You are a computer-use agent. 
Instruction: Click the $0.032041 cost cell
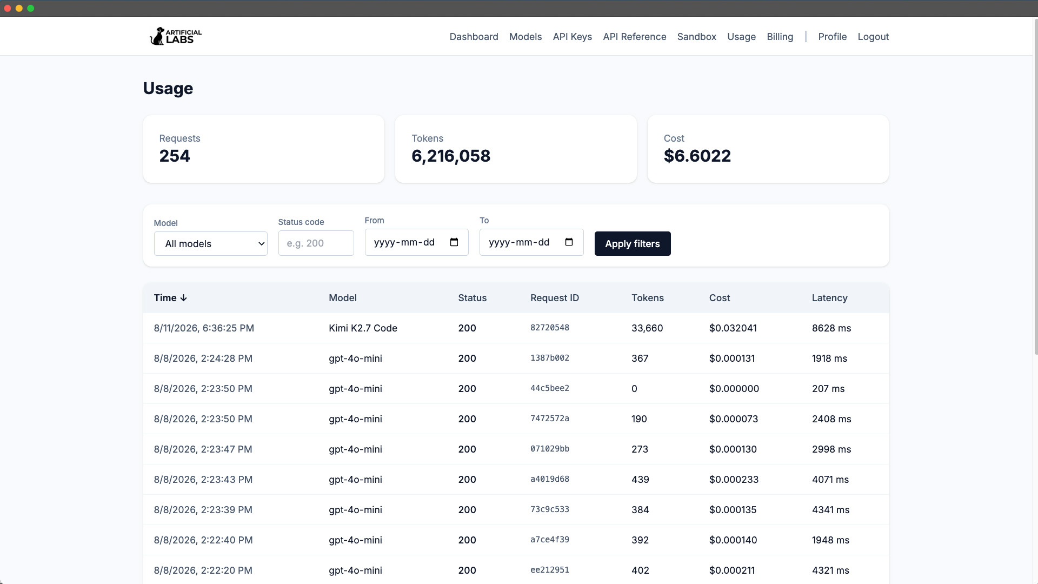[x=733, y=328]
